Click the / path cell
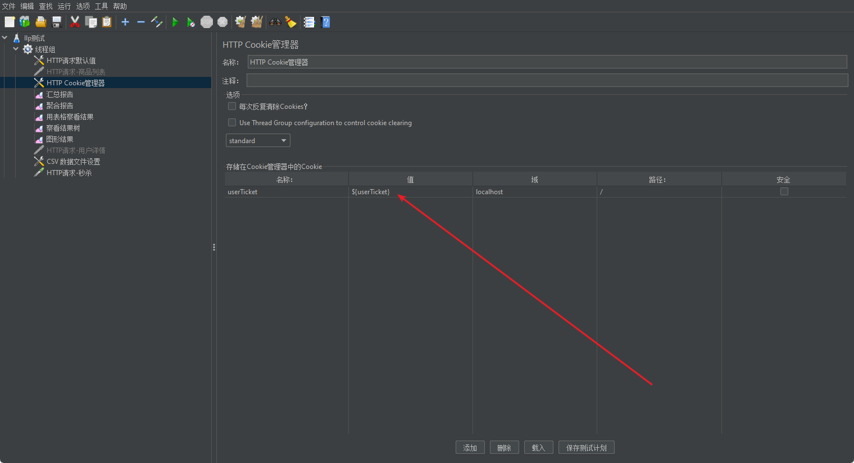 tap(659, 192)
